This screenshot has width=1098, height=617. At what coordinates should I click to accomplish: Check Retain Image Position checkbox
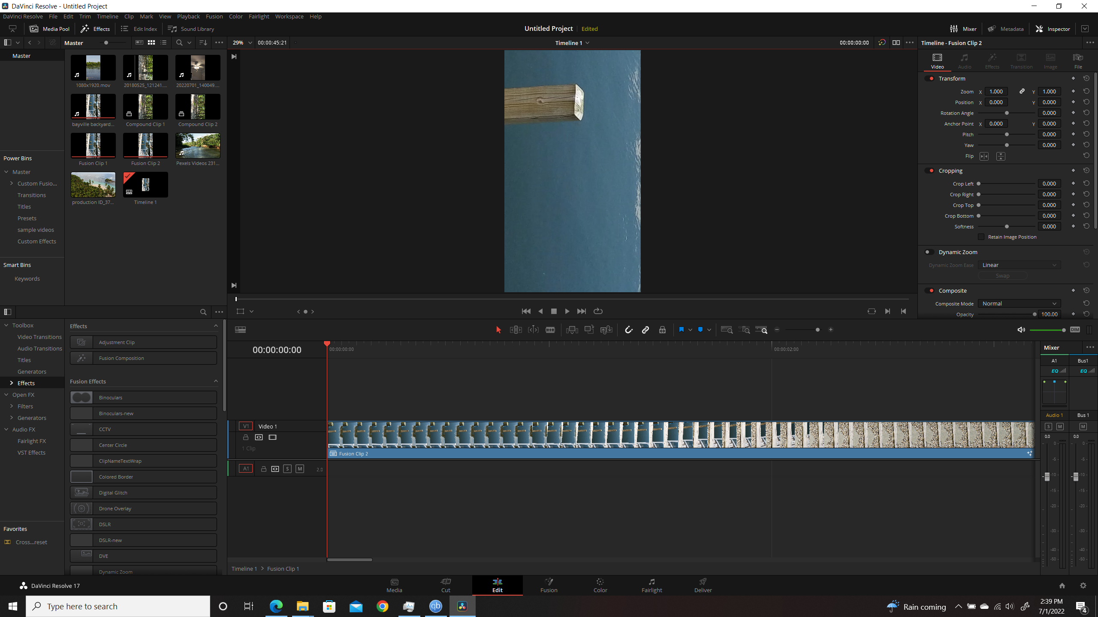coord(981,237)
